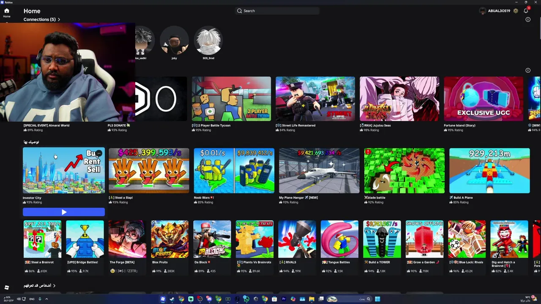This screenshot has height=304, width=541.
Task: Open the Blue Lock: Rivals tile
Action: pos(467,239)
